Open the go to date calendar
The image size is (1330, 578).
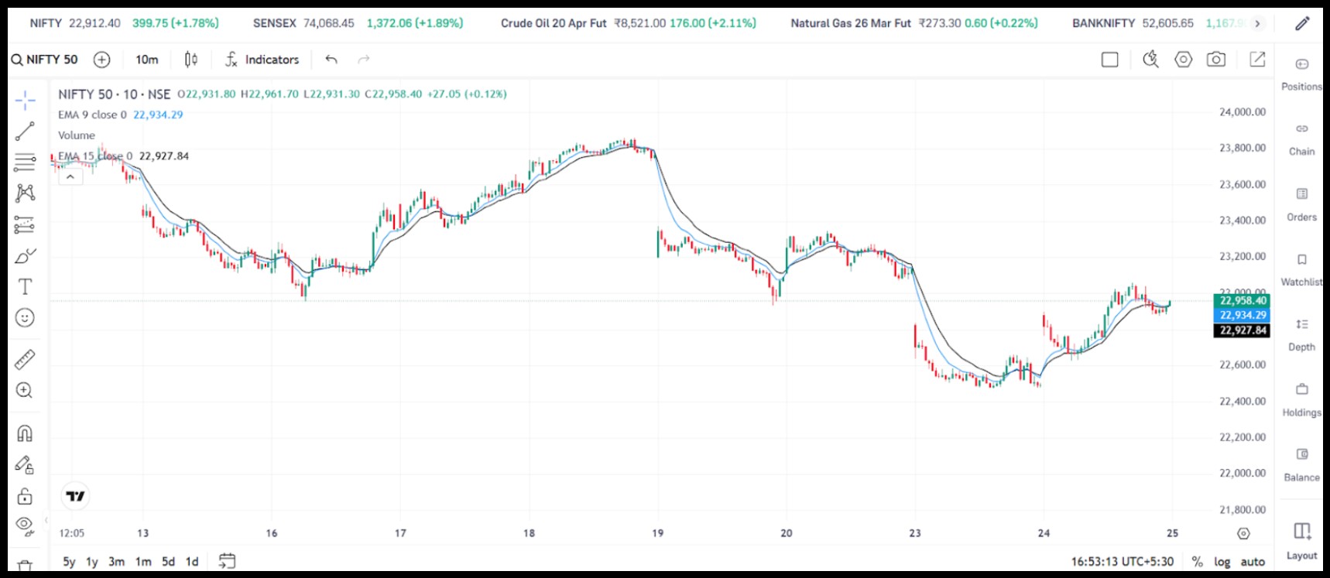[227, 561]
